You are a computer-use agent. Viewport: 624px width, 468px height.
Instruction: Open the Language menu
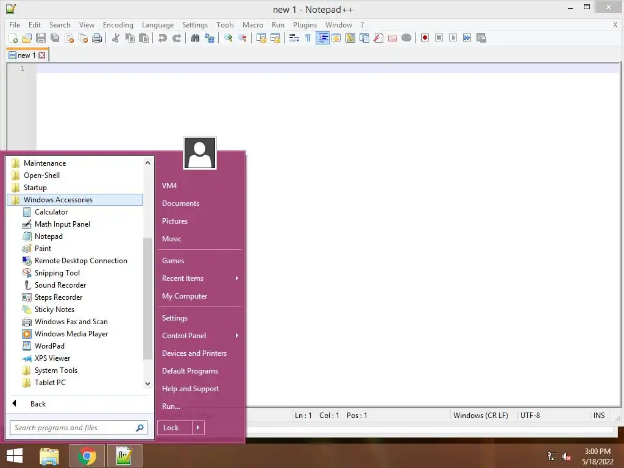[158, 24]
